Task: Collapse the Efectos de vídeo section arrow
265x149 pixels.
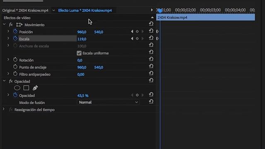Action: pos(152,17)
